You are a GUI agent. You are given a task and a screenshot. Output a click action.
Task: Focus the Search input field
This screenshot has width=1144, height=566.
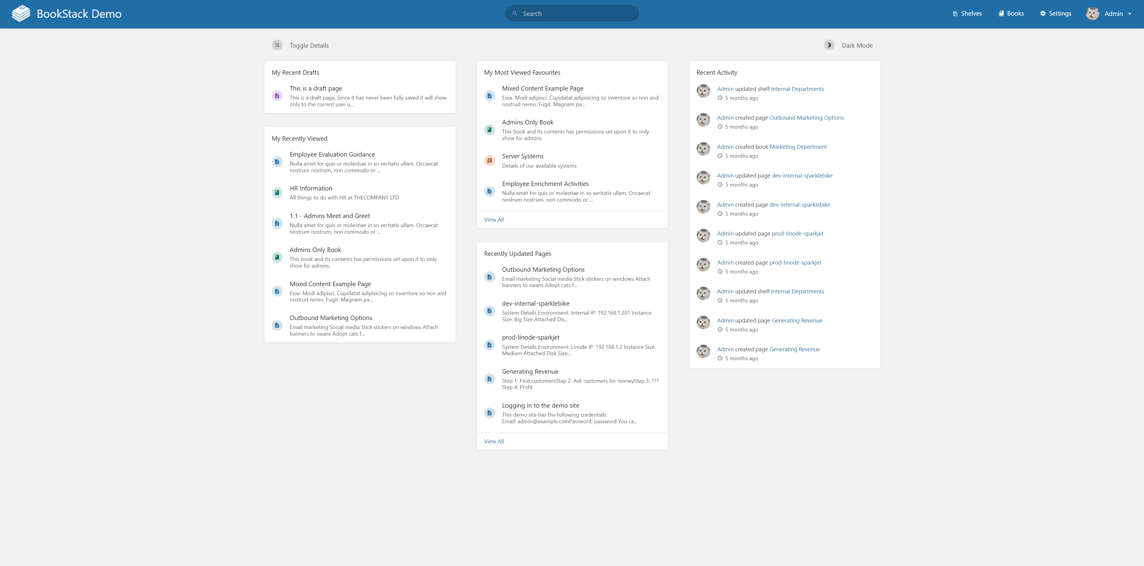(x=577, y=14)
